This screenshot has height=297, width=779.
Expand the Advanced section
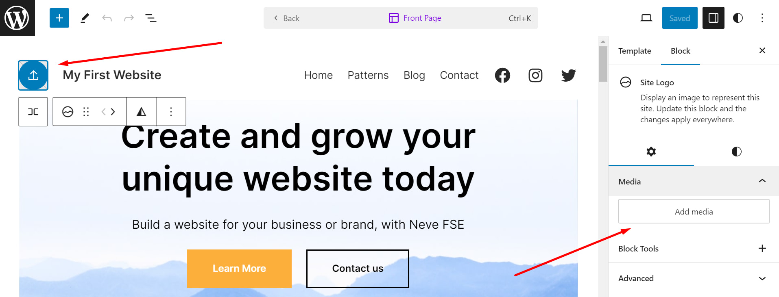point(761,278)
